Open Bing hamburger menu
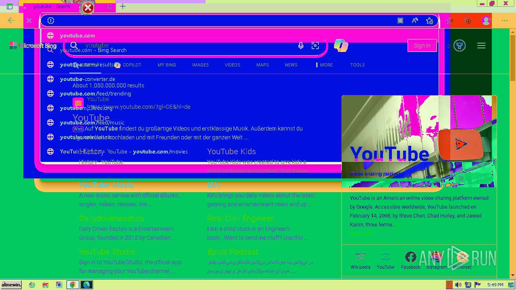 pos(481,46)
